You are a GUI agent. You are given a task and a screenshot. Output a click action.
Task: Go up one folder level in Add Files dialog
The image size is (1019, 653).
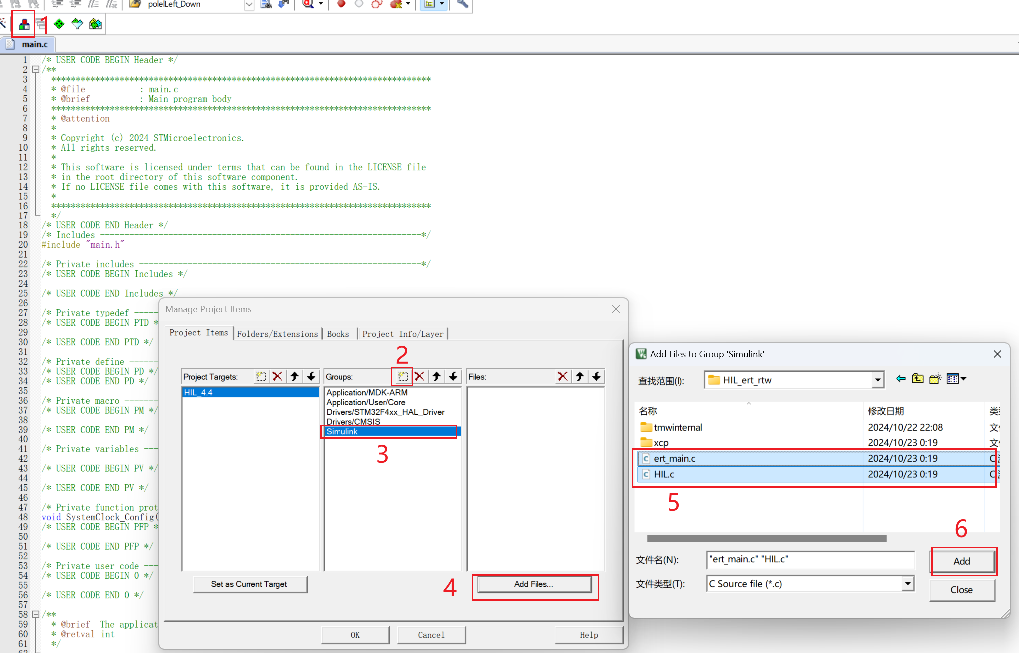918,379
